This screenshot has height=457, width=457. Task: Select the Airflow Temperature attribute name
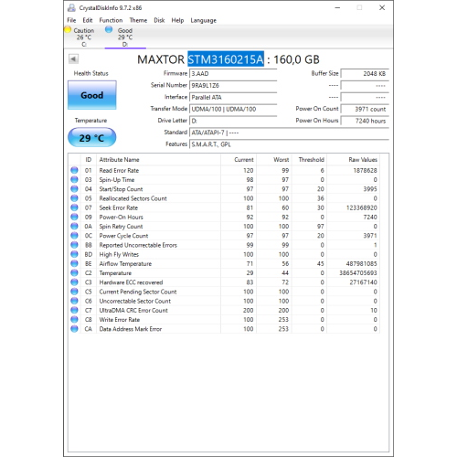click(x=125, y=264)
